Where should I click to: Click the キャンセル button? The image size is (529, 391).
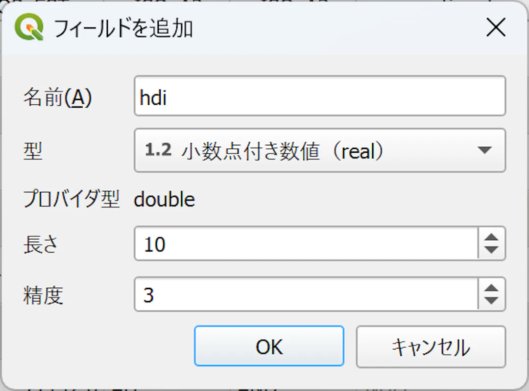point(431,346)
